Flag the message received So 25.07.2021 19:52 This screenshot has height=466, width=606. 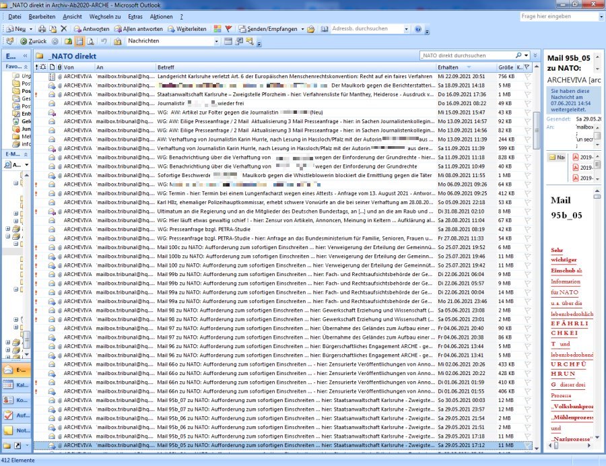(527, 247)
